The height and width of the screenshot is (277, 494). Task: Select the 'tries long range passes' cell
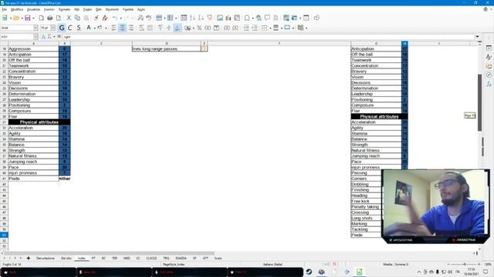[167, 48]
